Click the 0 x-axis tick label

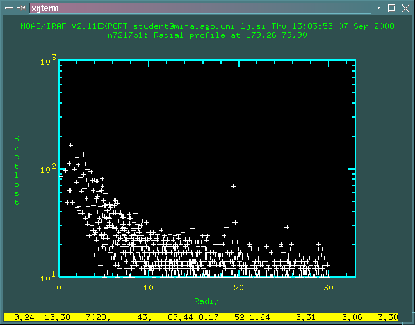click(59, 288)
